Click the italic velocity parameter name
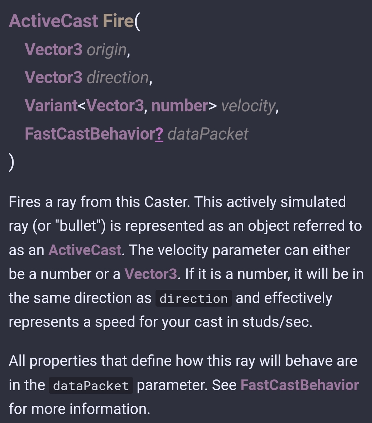Viewport: 372px width, 423px height. click(248, 106)
